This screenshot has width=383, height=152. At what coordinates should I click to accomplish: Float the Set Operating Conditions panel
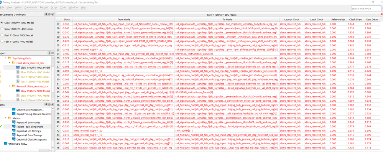(x=49, y=15)
